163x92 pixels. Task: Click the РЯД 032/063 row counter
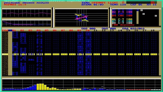[x=133, y=28]
